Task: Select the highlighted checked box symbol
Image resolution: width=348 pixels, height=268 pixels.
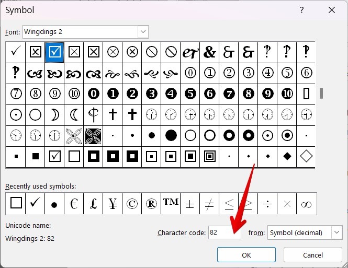Action: pyautogui.click(x=54, y=52)
